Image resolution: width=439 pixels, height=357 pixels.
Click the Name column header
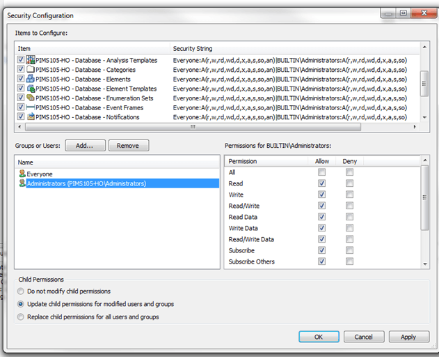tap(118, 162)
